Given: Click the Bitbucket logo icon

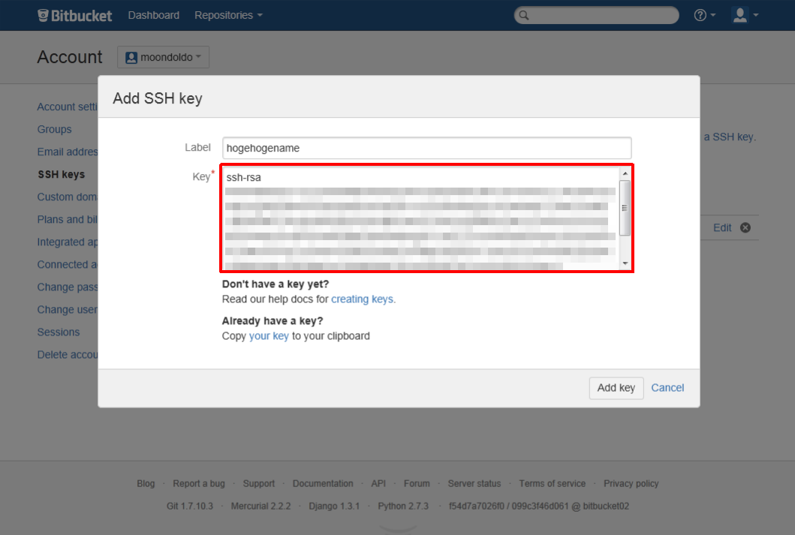Looking at the screenshot, I should click(x=44, y=15).
